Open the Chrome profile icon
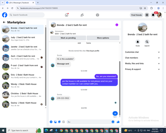Image resolution: width=166 pixels, height=133 pixels. point(158,8)
